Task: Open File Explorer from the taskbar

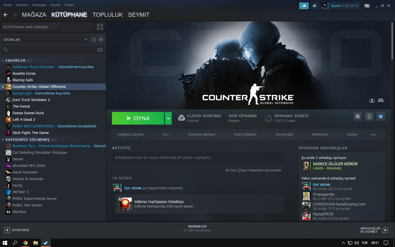Action: [x=35, y=243]
